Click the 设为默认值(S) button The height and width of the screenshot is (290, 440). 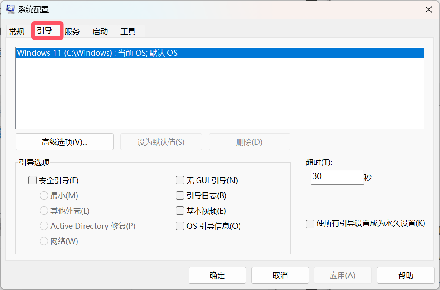(x=161, y=142)
